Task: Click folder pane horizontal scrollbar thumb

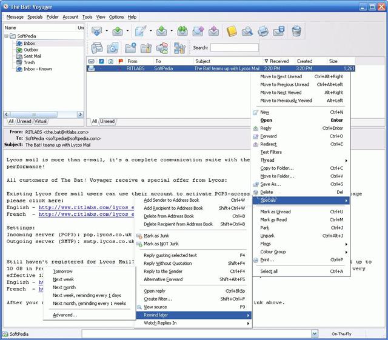Action: [x=34, y=115]
